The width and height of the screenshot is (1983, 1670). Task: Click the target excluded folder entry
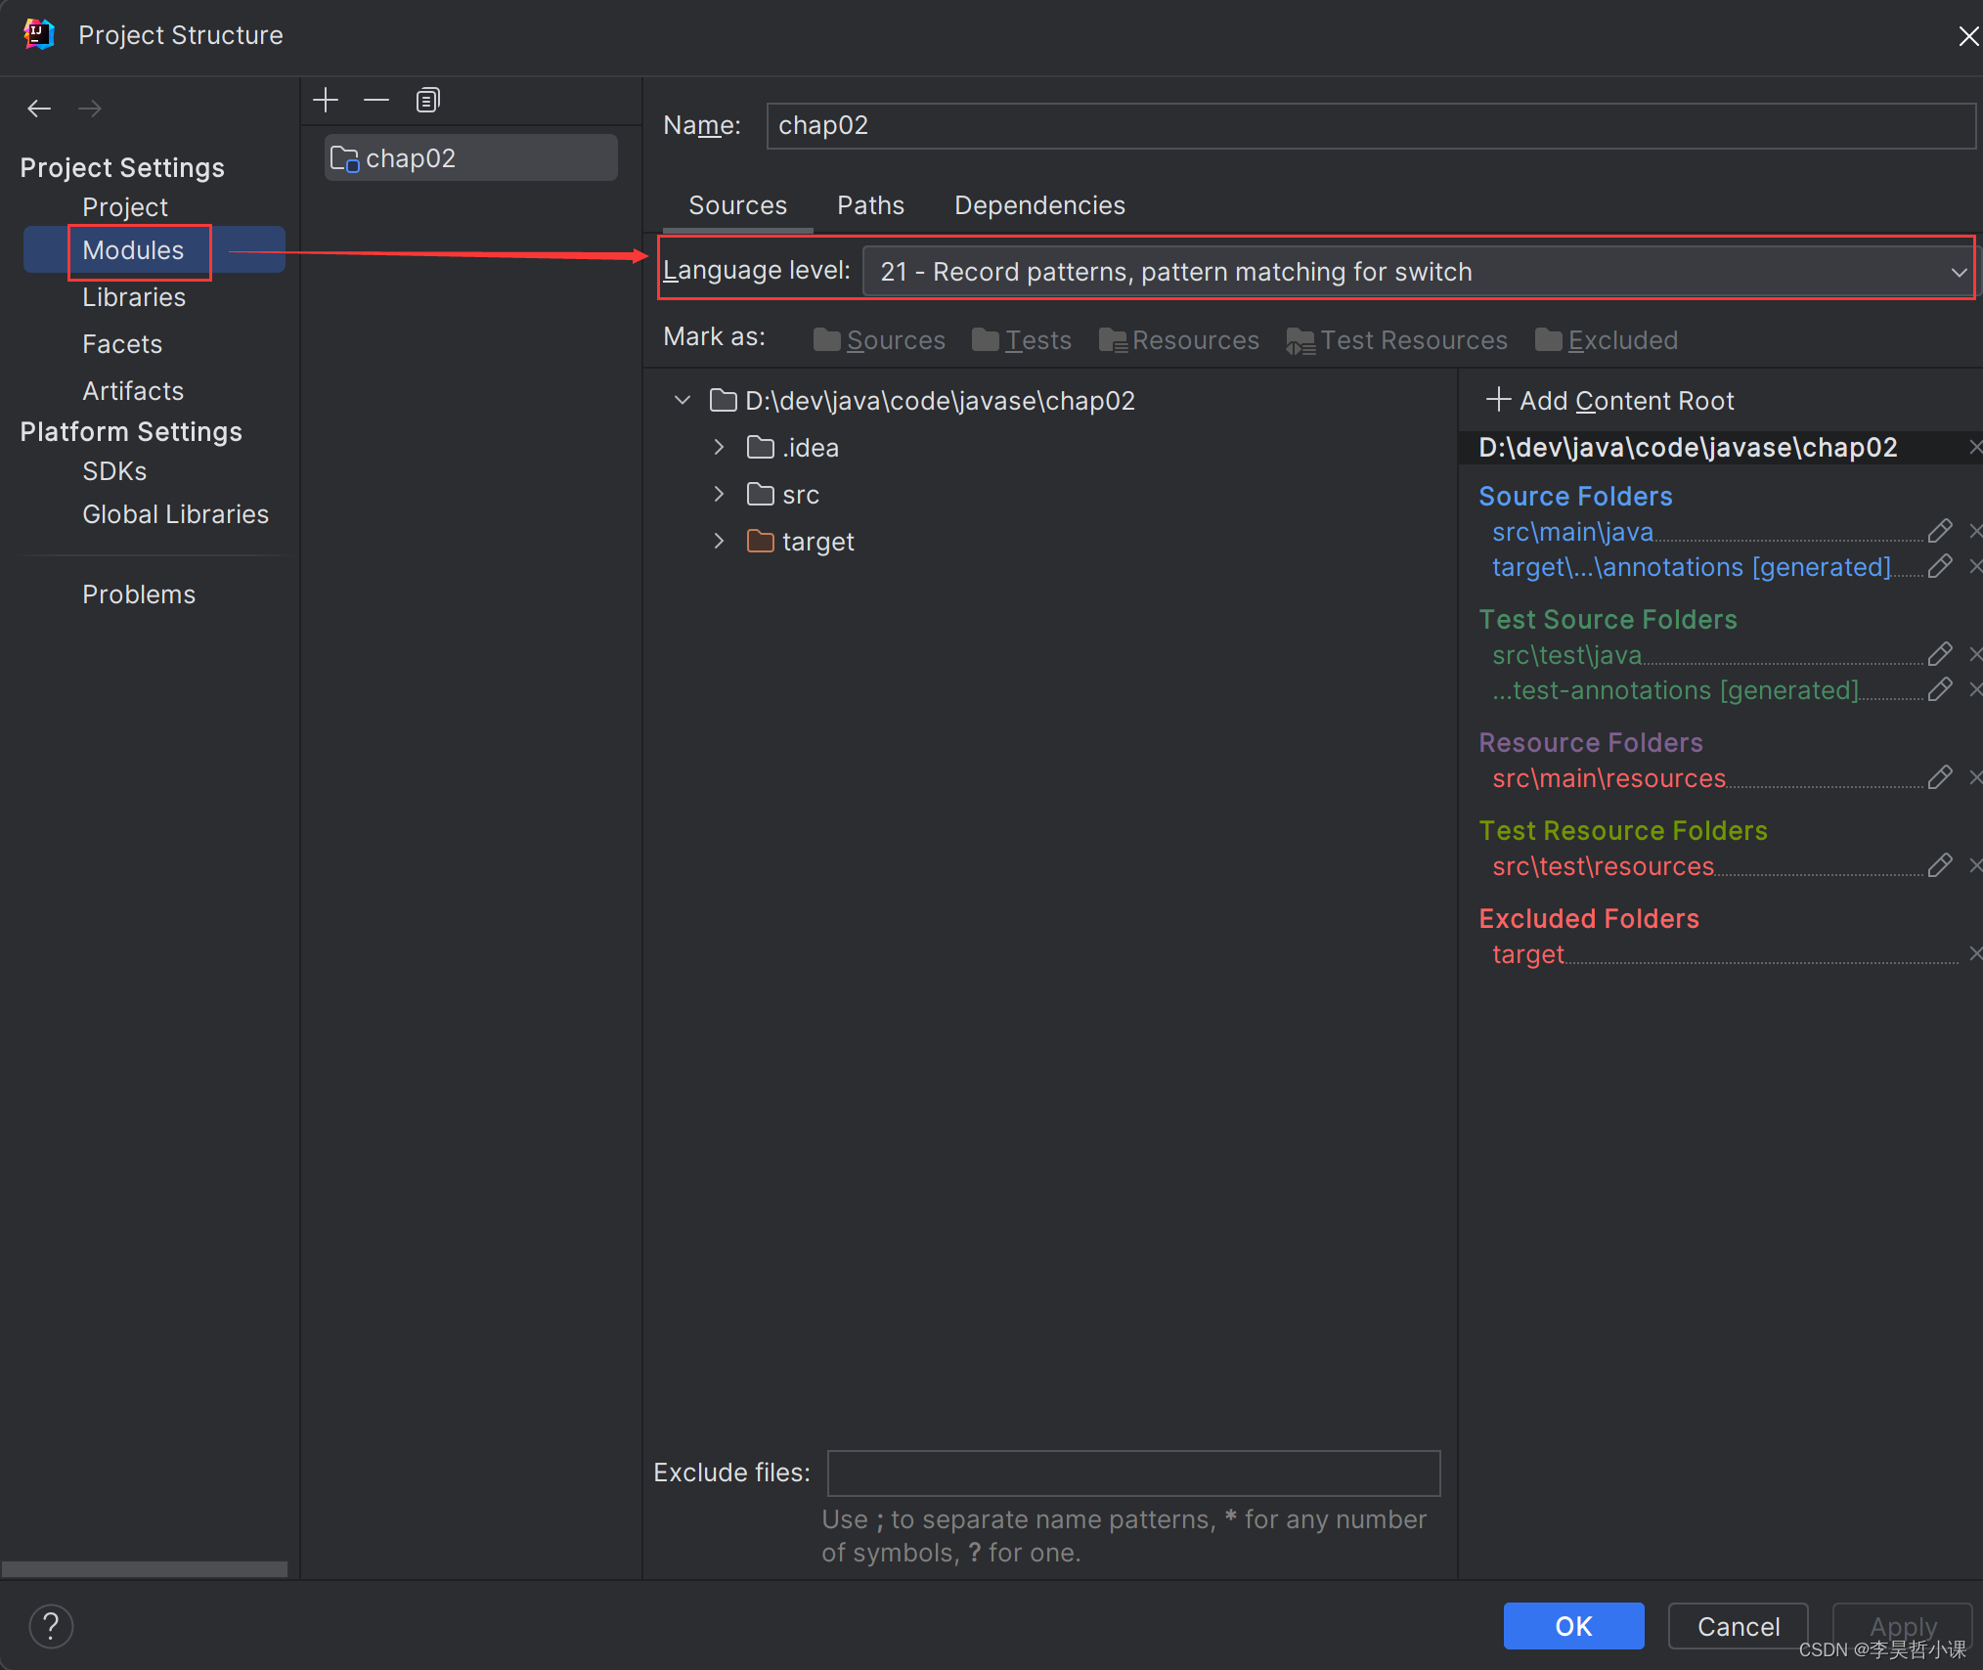[x=1527, y=953]
